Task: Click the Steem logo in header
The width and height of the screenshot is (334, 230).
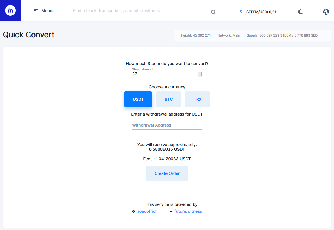Action: click(x=10, y=11)
